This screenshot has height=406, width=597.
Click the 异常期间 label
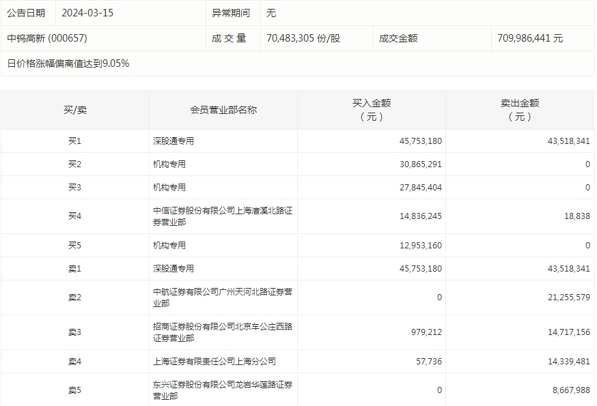231,13
